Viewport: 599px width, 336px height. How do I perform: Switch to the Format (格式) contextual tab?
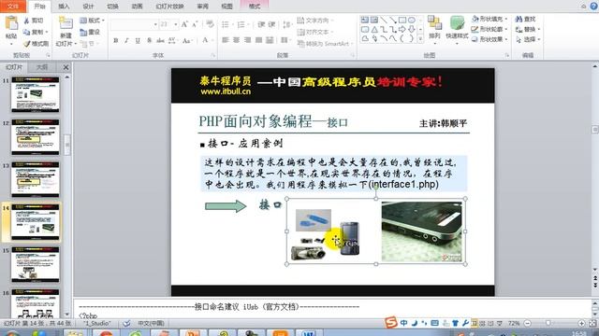[x=255, y=7]
